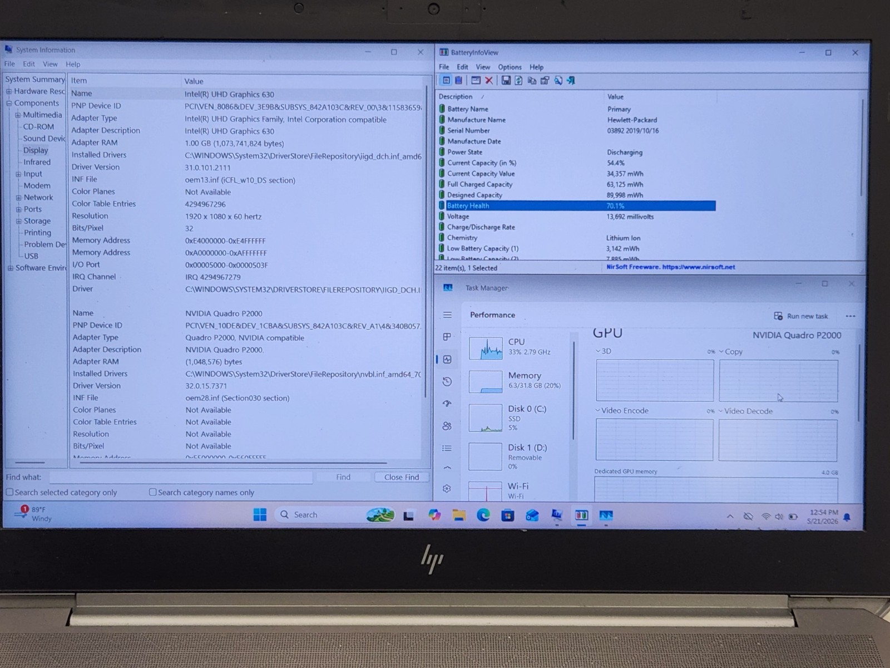890x668 pixels.
Task: Open Help menu in System Information
Action: (73, 65)
